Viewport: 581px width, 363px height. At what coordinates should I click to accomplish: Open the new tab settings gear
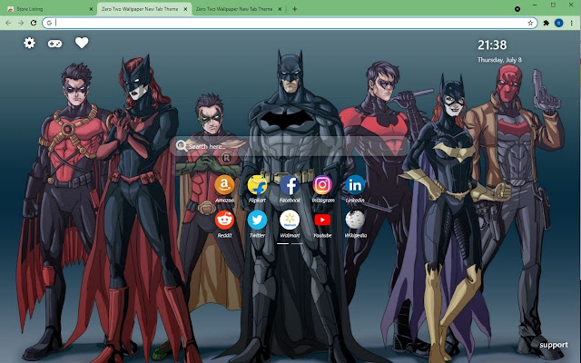click(x=29, y=43)
